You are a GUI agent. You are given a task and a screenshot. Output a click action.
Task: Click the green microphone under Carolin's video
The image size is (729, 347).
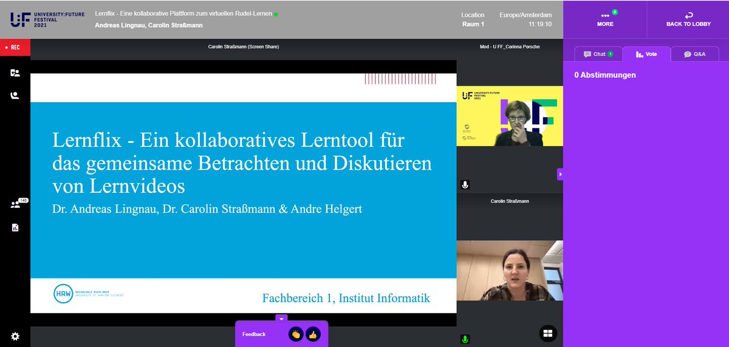click(465, 339)
